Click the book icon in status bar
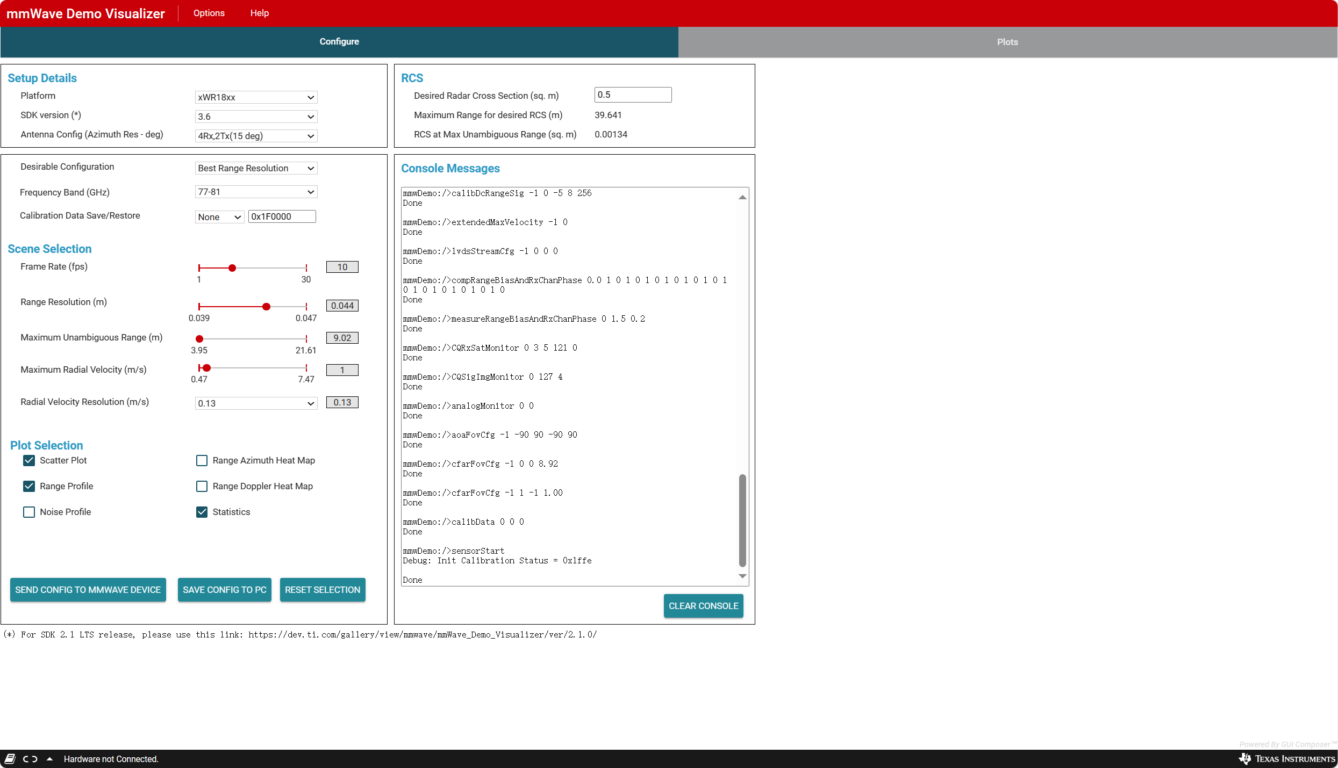 coord(10,758)
